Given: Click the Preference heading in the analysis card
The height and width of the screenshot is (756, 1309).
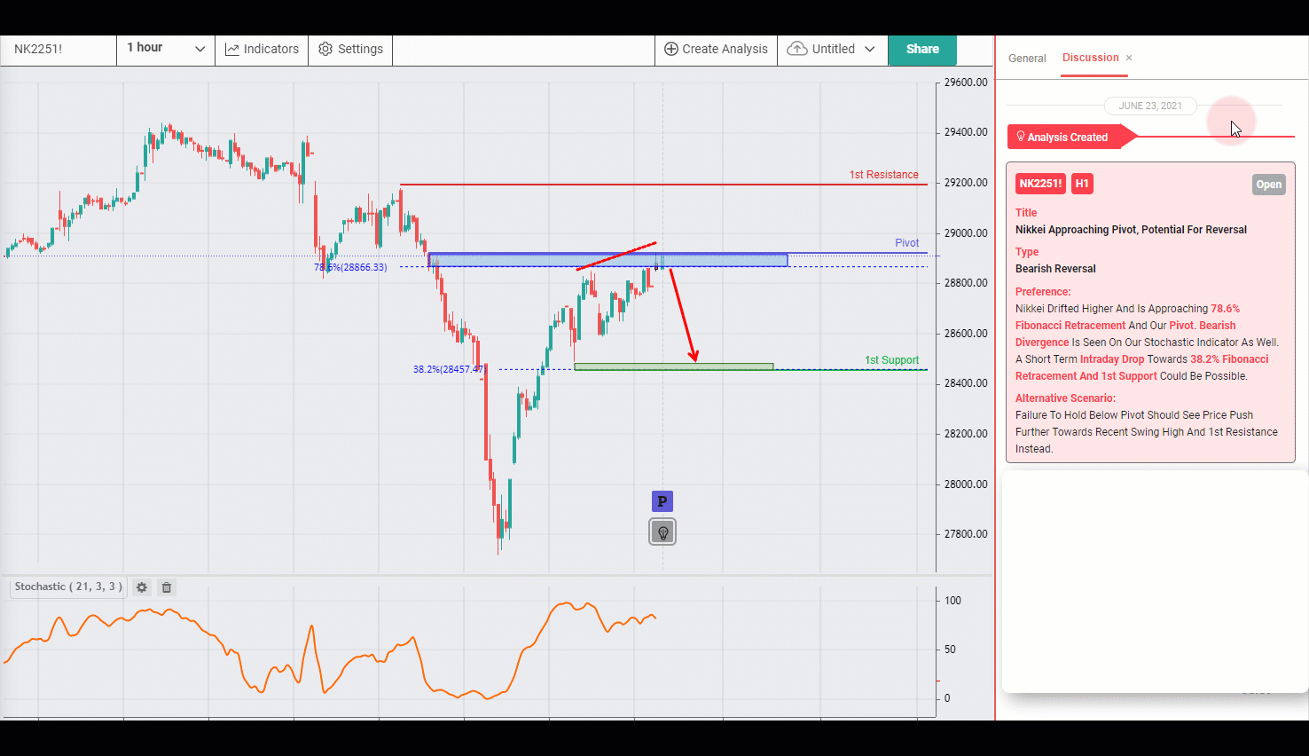Looking at the screenshot, I should click(x=1043, y=292).
